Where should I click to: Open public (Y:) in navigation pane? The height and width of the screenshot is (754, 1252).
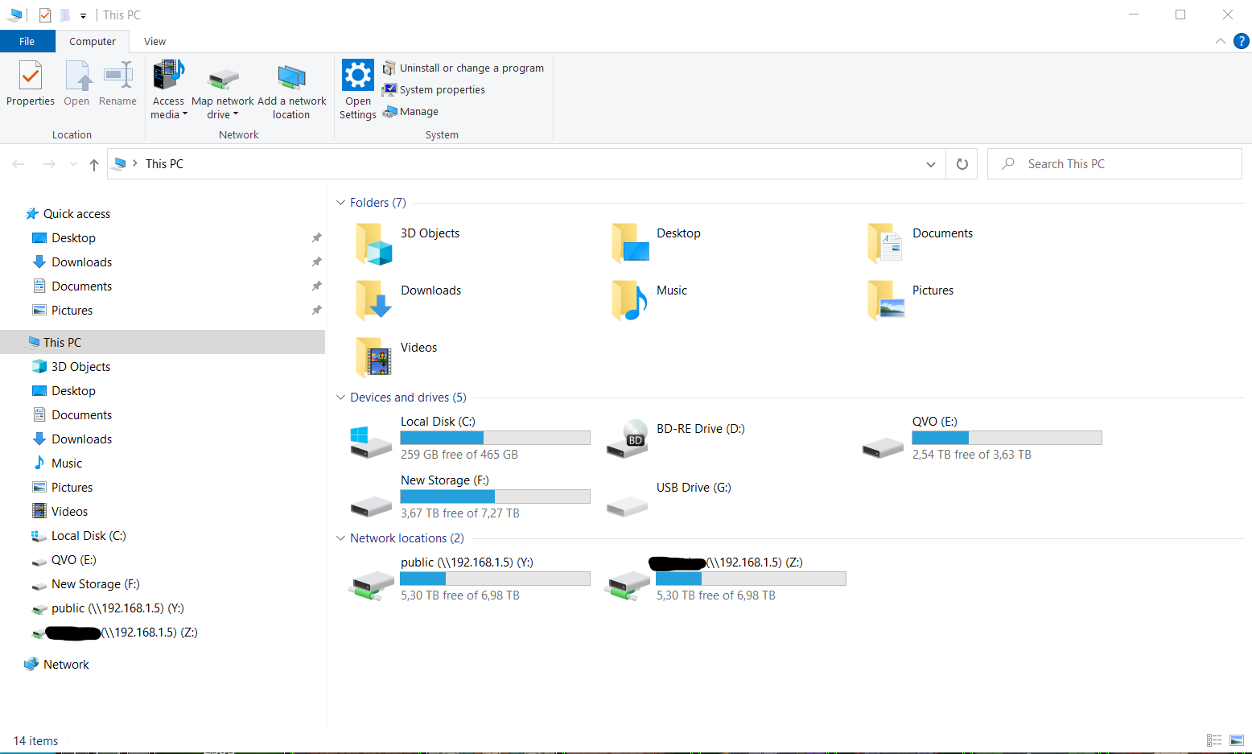click(x=117, y=608)
